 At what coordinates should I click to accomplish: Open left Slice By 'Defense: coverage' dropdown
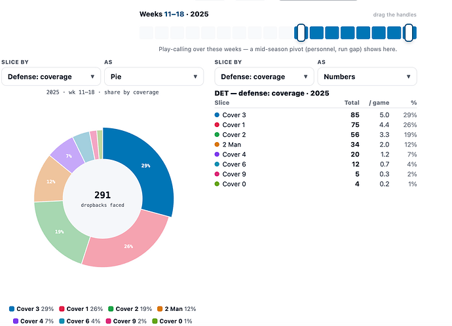[51, 77]
